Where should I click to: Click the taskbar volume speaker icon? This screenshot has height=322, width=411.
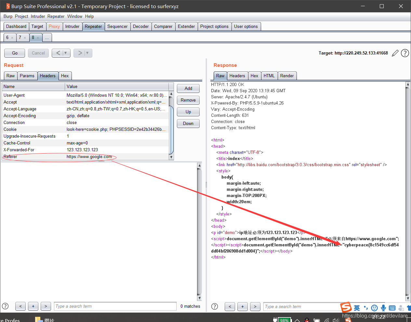(x=336, y=320)
